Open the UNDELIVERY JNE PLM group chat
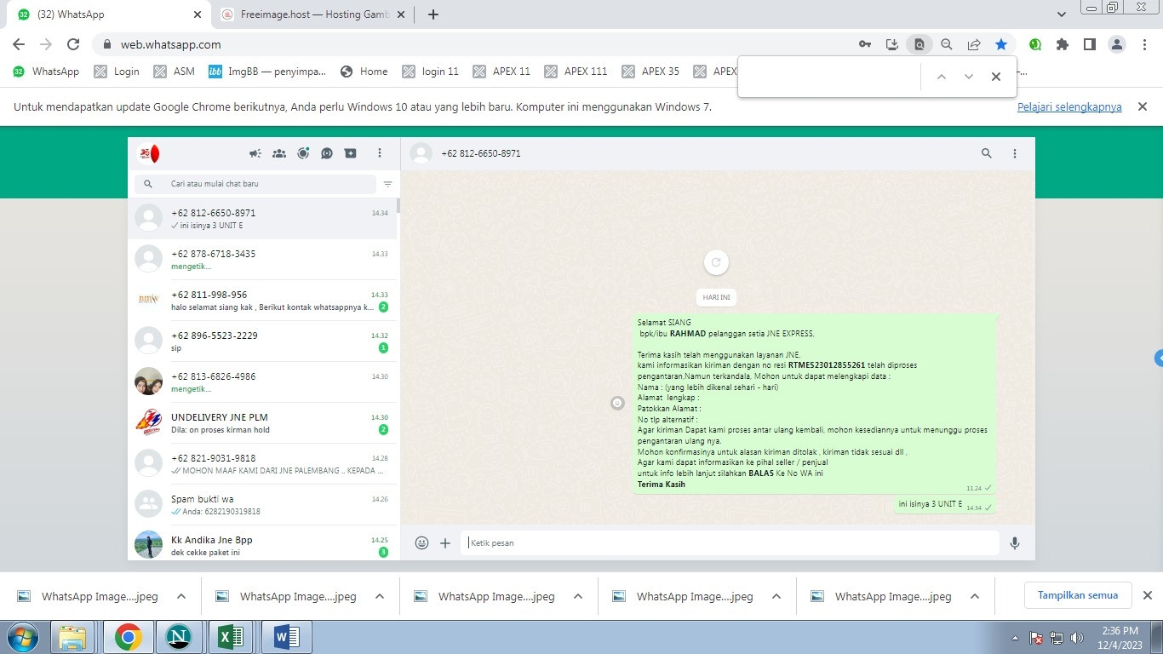Screen dimensions: 1163x654 [x=262, y=422]
